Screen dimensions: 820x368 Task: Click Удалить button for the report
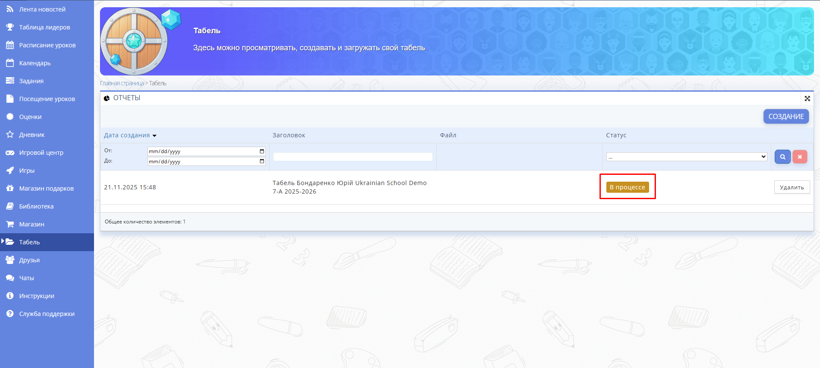[x=791, y=187]
